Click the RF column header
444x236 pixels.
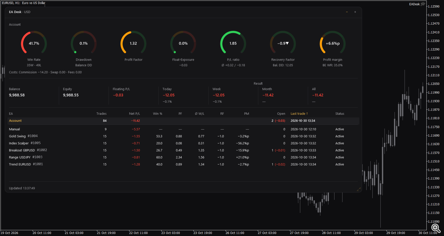pyautogui.click(x=222, y=114)
